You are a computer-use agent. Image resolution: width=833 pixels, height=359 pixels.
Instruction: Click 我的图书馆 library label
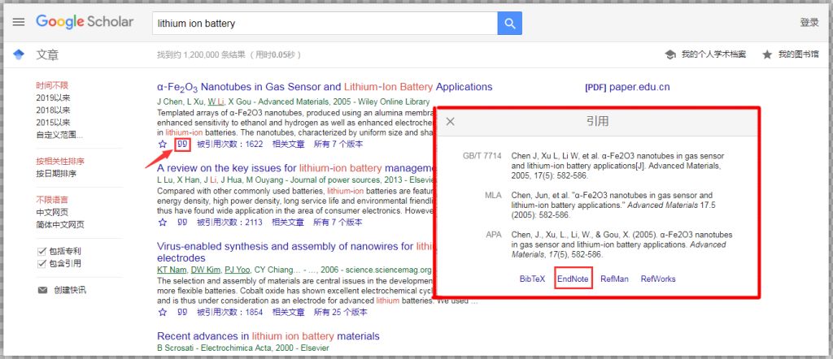tap(799, 54)
